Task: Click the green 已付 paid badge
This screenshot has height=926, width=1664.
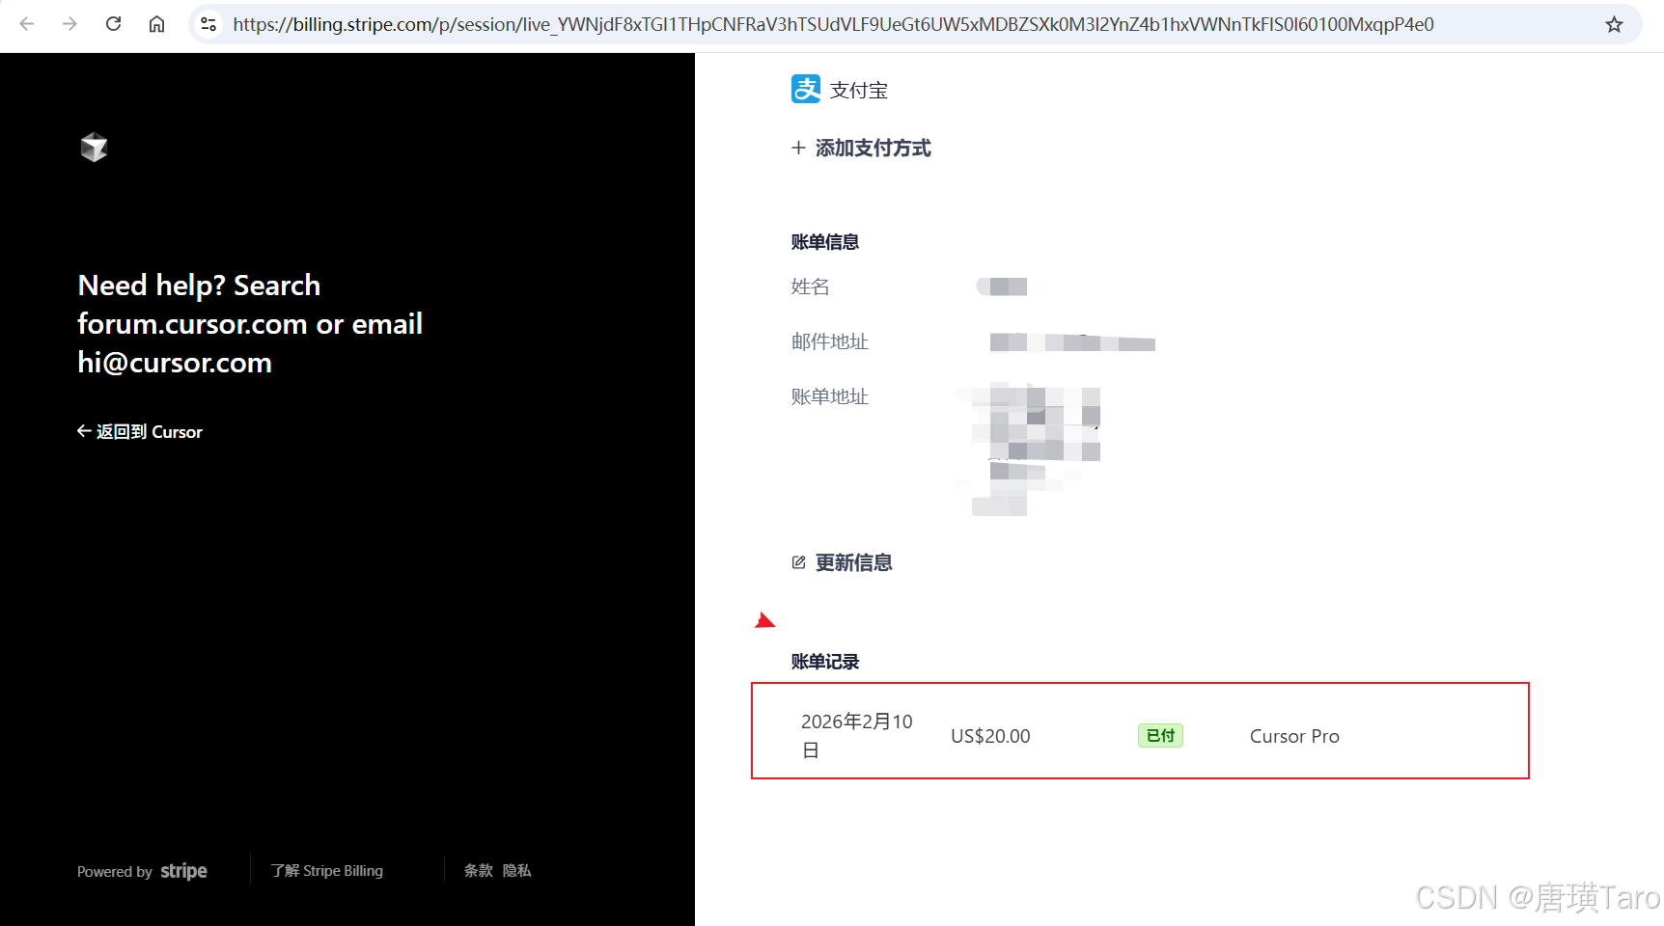Action: pos(1159,735)
